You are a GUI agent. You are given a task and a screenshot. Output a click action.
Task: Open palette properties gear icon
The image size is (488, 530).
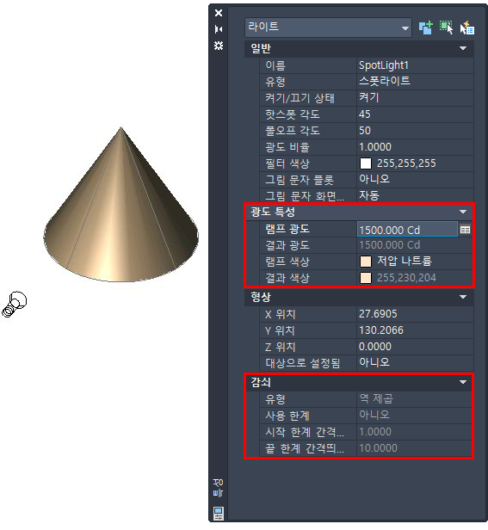(x=219, y=46)
